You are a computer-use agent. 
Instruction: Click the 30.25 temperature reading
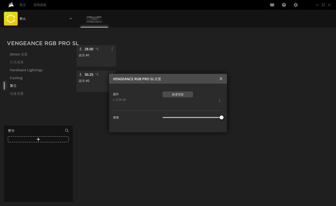click(89, 75)
